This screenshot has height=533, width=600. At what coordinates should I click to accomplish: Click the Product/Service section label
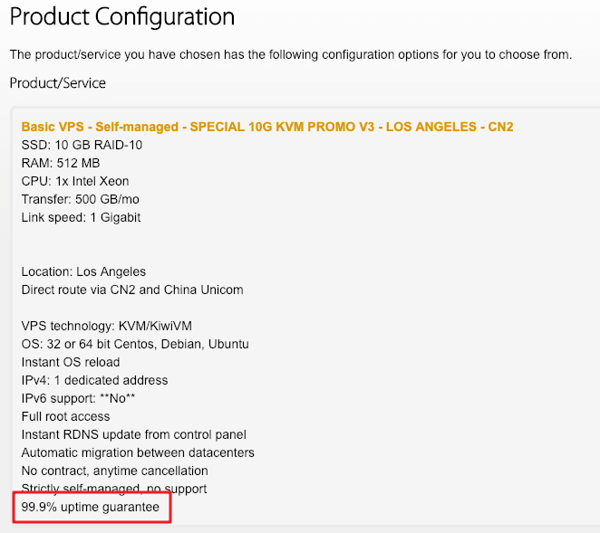click(57, 83)
